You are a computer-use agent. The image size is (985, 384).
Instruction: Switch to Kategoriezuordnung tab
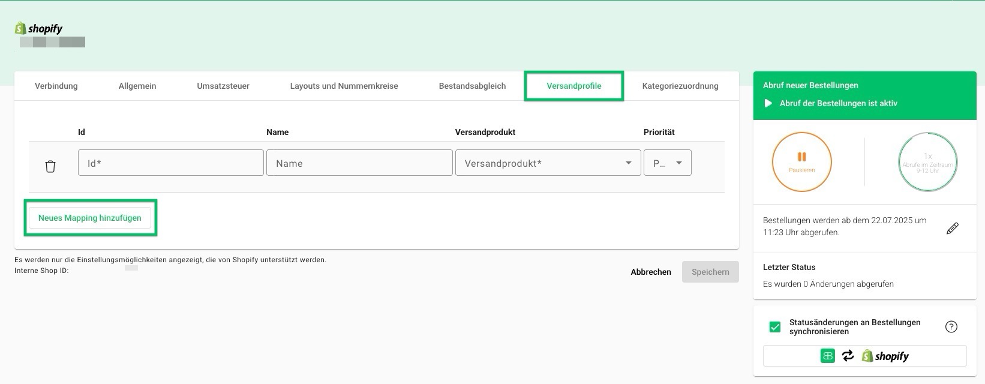(x=680, y=86)
